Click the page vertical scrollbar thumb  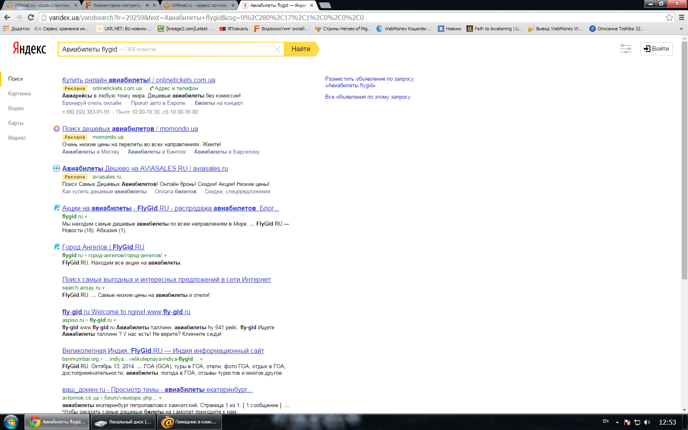tap(684, 160)
